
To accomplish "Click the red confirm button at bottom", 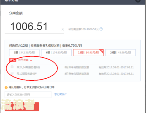I will pos(22,107).
